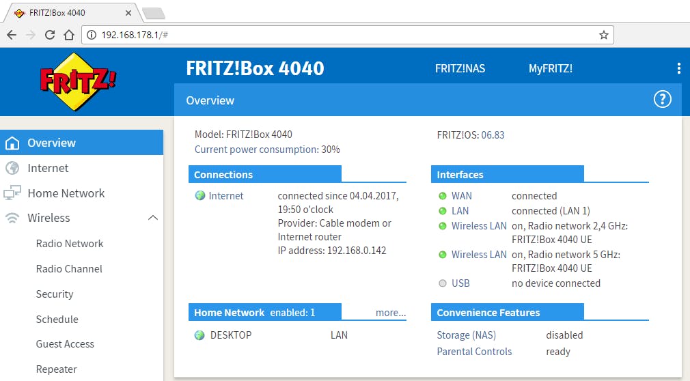Click the more... link in Home Network
This screenshot has width=690, height=381.
[x=391, y=313]
